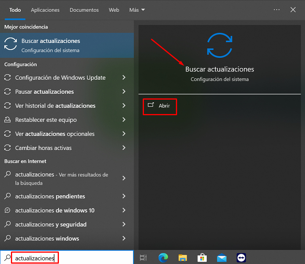Expand actualizaciones de windows 10 chevron
This screenshot has width=305, height=264.
tap(124, 210)
